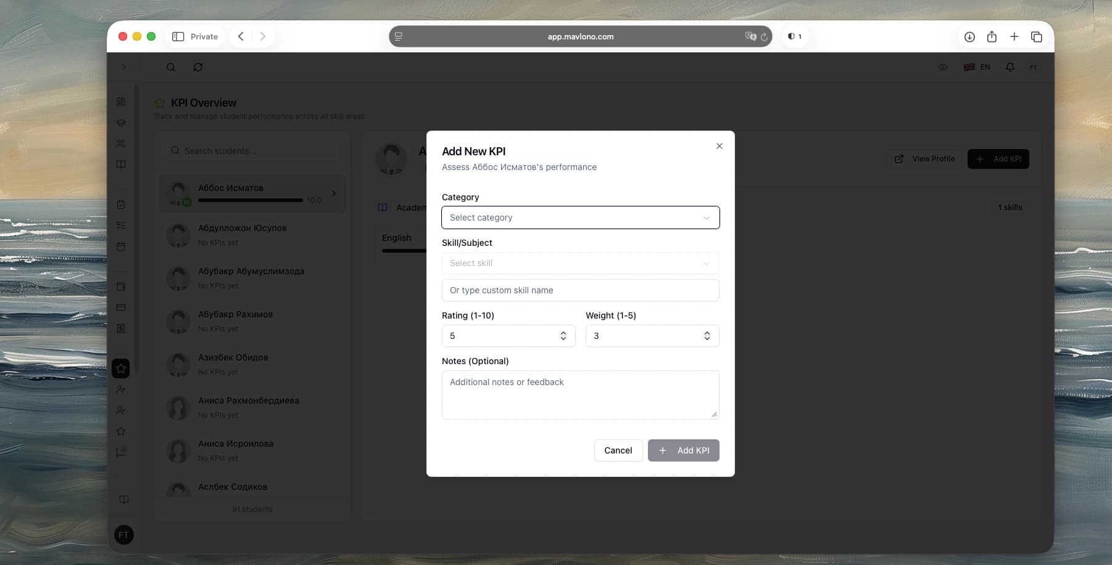Select the graduation cap courses icon

click(x=121, y=123)
